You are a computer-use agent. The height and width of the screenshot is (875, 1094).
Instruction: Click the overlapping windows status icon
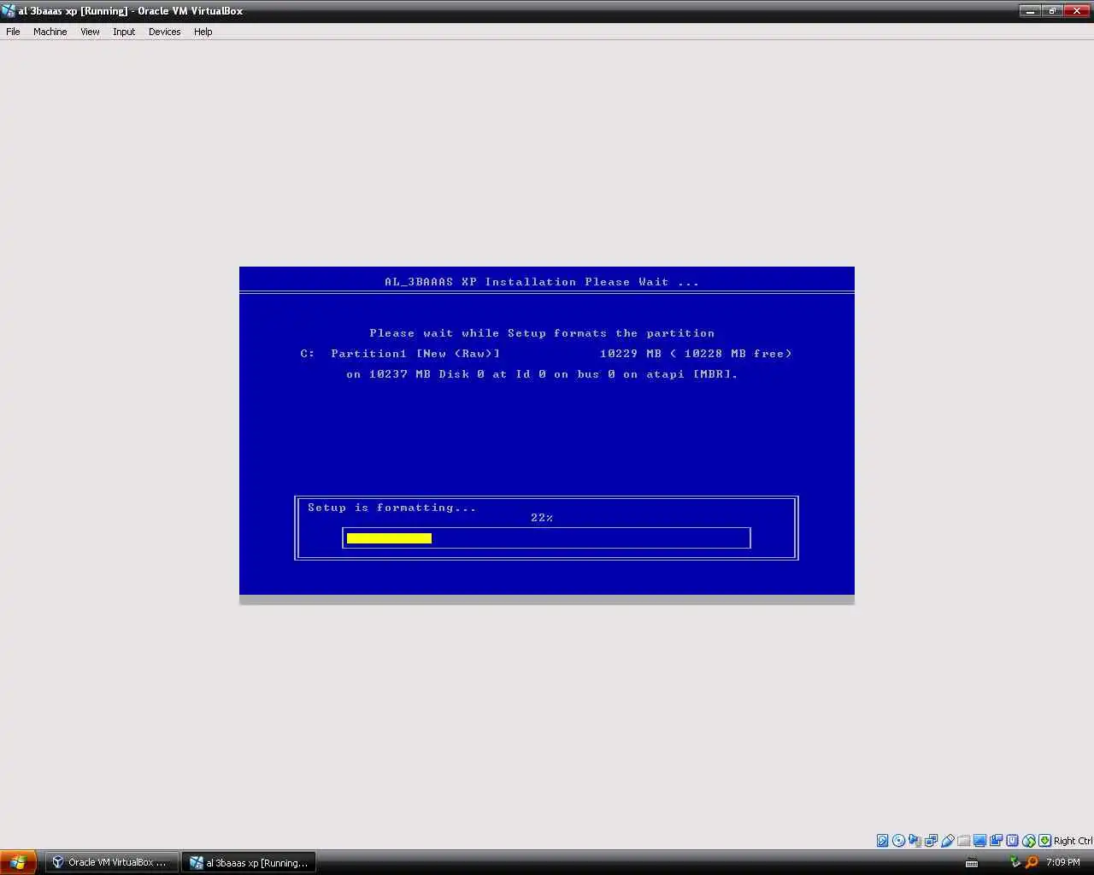997,841
